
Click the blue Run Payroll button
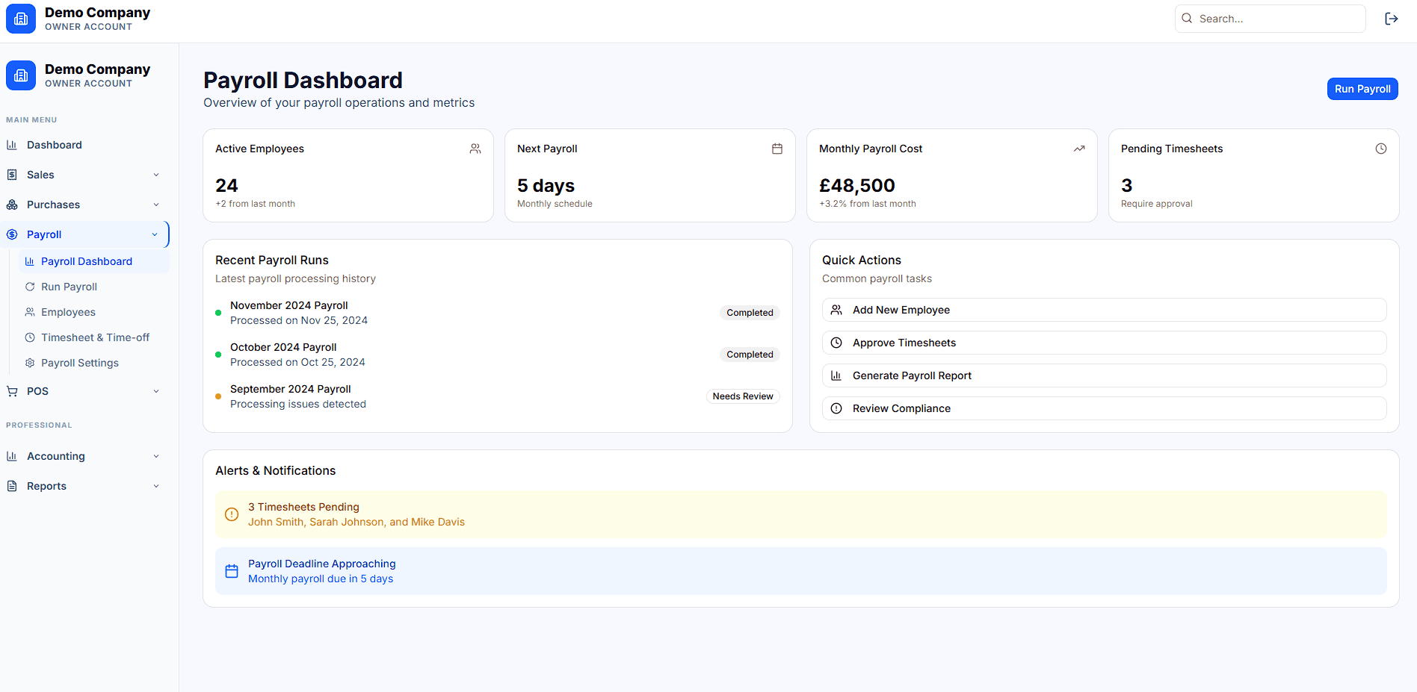1362,89
